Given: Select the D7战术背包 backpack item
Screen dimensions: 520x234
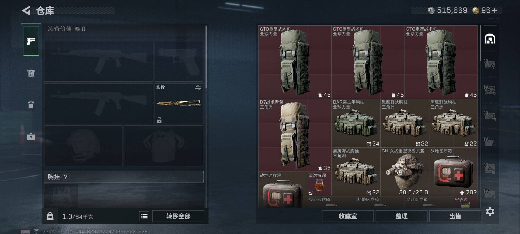Looking at the screenshot, I should [x=295, y=135].
